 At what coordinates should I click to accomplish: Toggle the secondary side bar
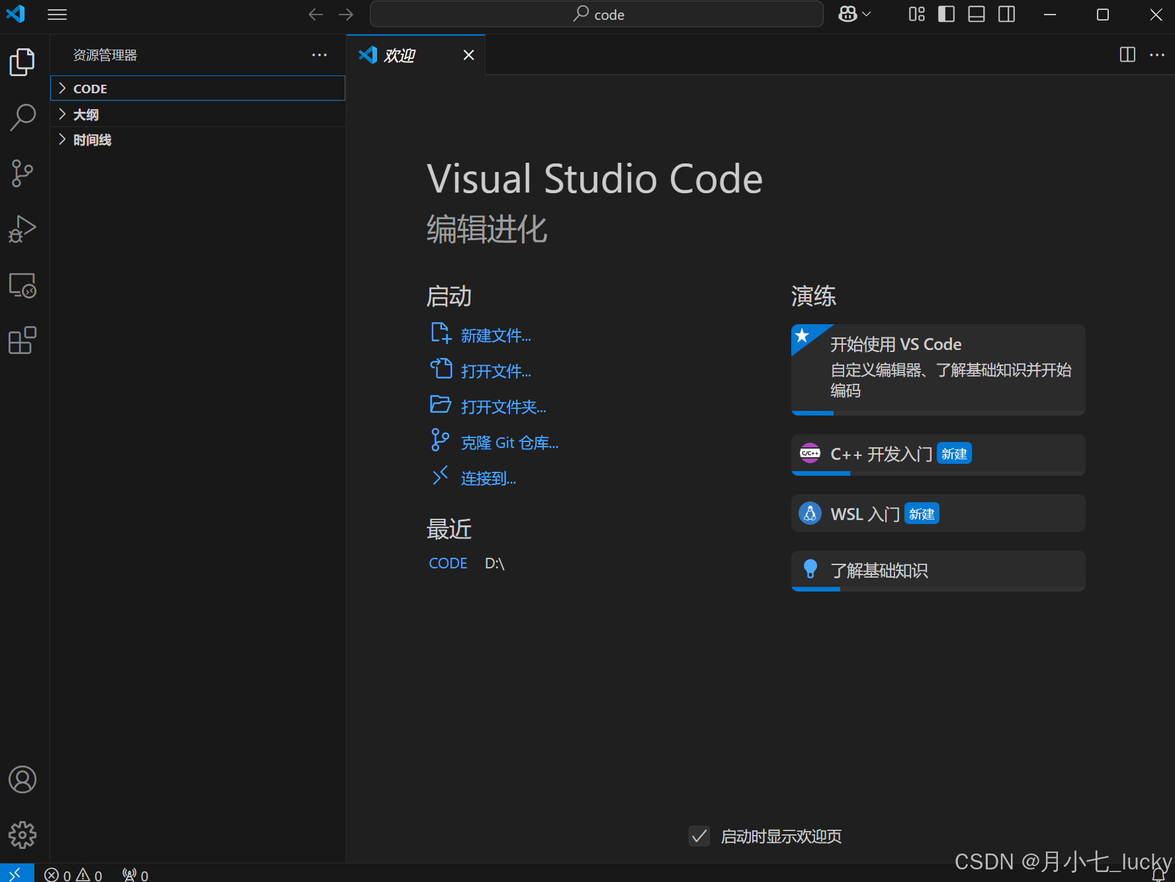click(1007, 14)
